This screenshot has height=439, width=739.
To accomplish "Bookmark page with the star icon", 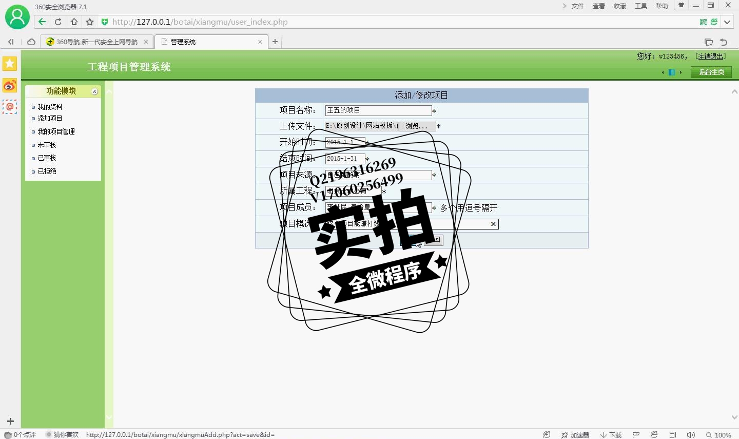I will 90,22.
